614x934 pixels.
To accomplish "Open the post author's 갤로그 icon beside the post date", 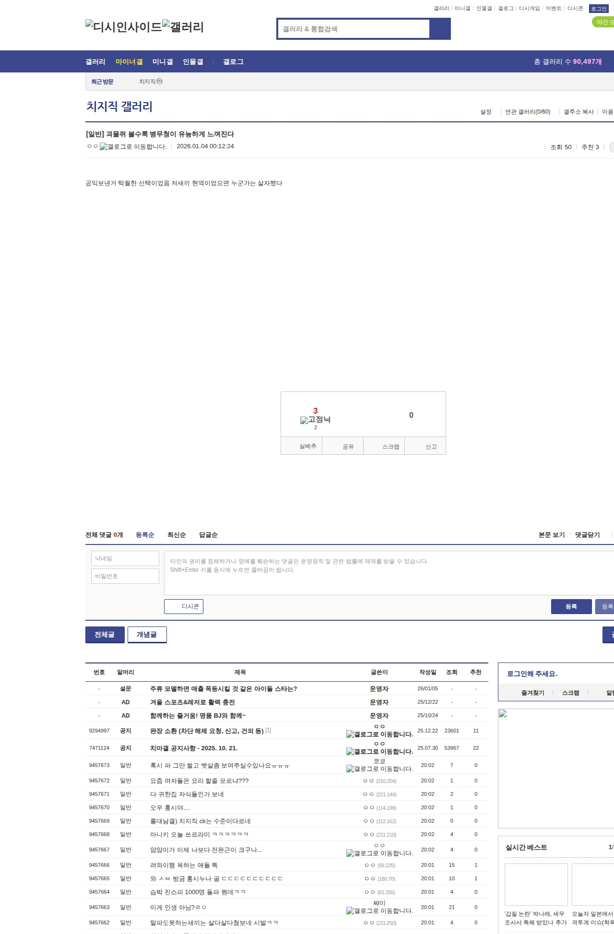I will pos(133,147).
